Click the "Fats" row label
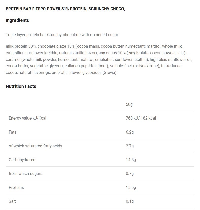 [13, 132]
